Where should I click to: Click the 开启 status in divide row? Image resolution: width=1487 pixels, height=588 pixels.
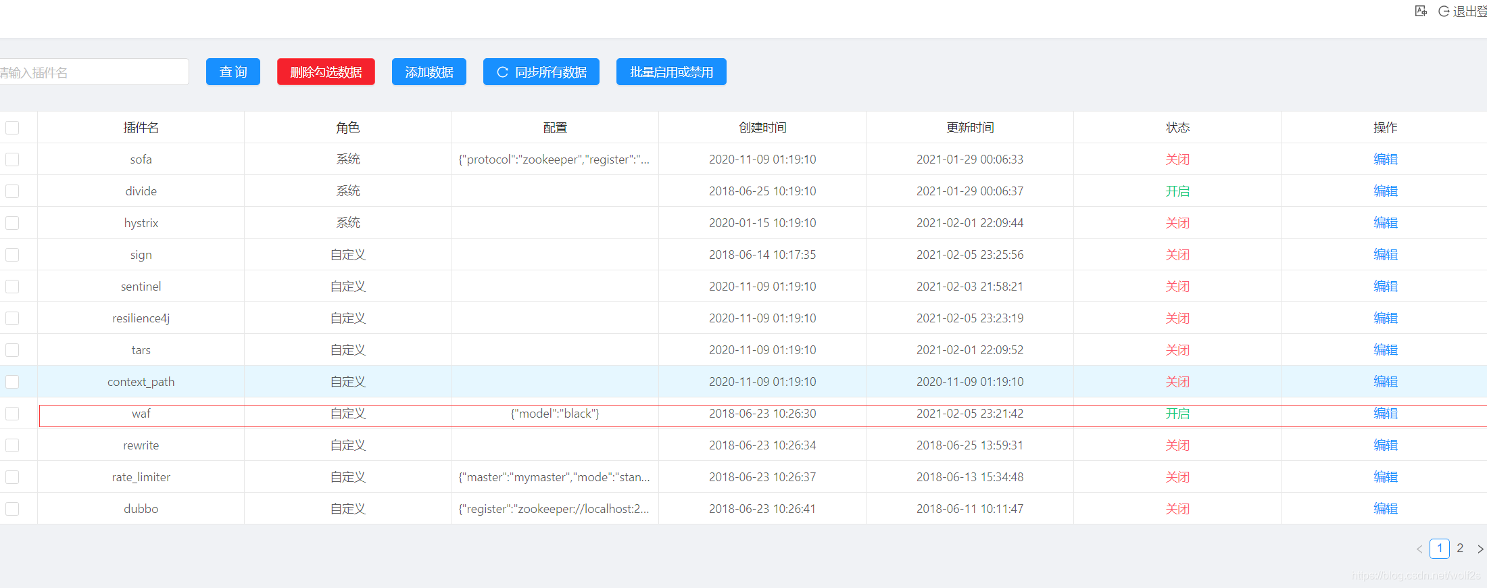1177,191
